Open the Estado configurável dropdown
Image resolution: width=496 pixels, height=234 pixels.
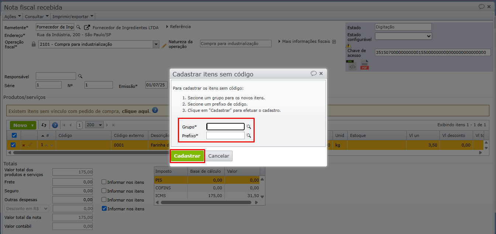click(x=403, y=36)
